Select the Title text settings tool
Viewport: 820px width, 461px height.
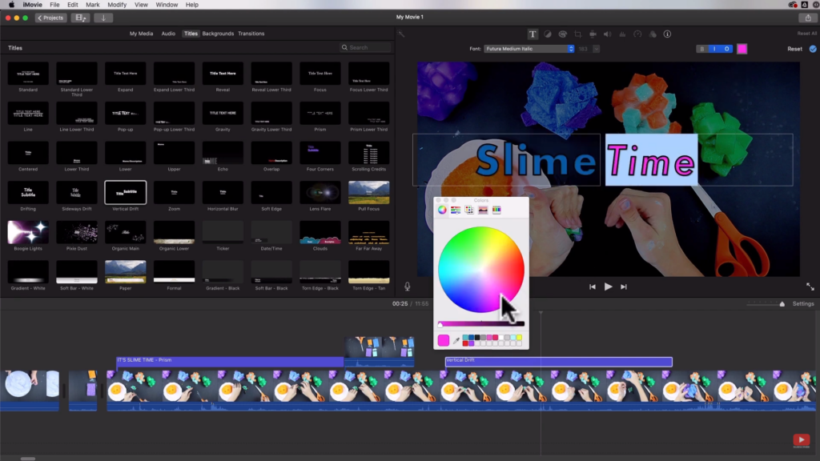[x=533, y=34]
